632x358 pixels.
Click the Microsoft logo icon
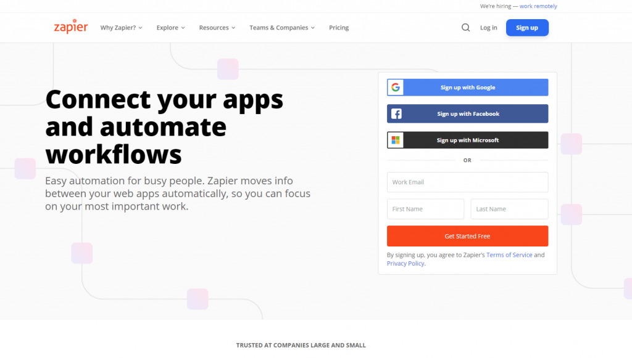pos(396,140)
